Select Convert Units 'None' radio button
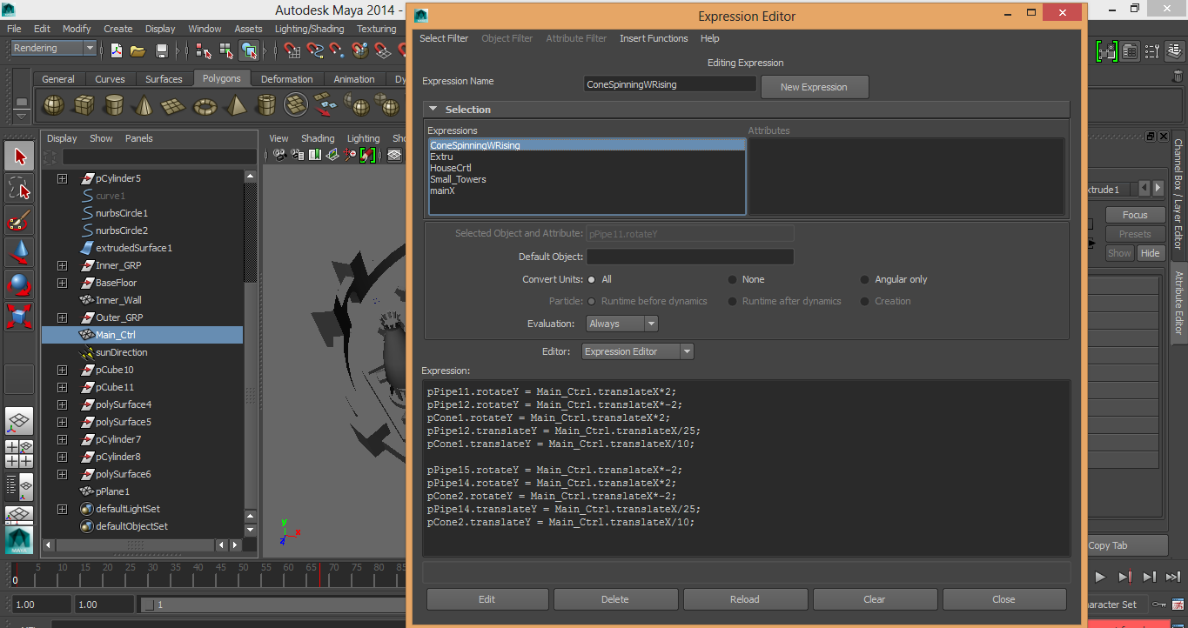 [x=732, y=280]
